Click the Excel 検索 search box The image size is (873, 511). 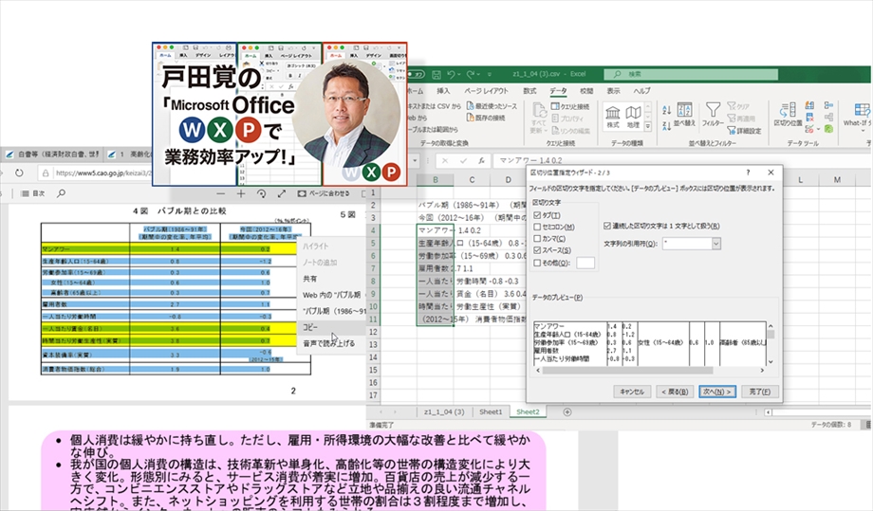tap(691, 74)
